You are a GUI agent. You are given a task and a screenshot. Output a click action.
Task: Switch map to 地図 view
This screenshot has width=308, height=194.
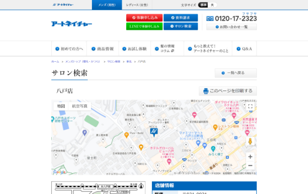[x=61, y=106]
